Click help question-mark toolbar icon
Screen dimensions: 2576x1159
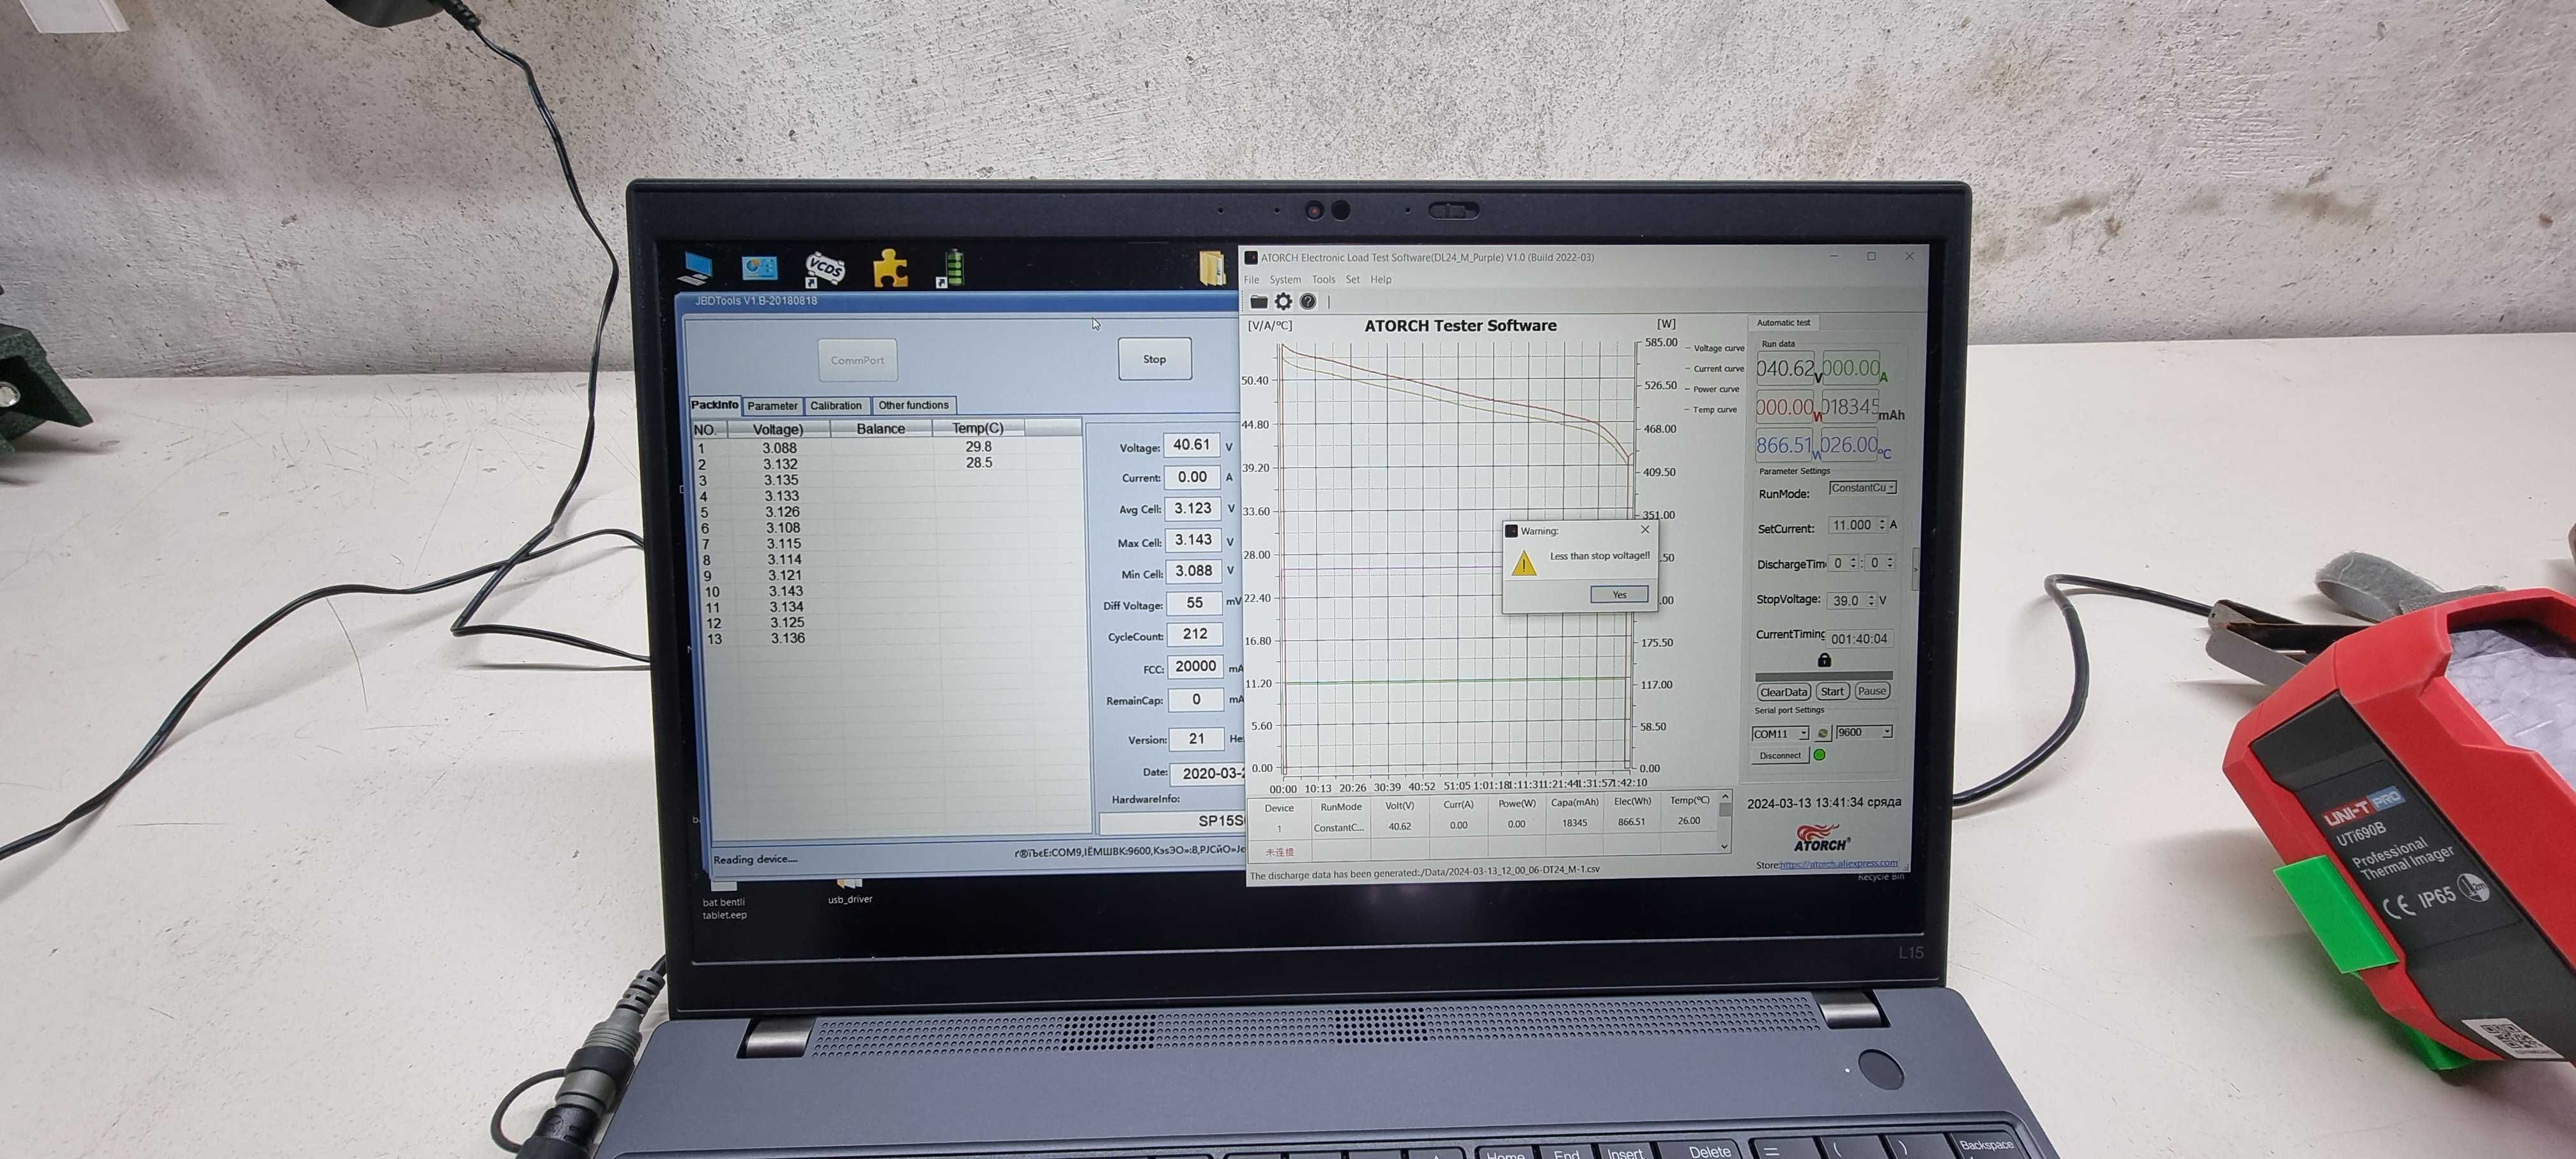1307,302
